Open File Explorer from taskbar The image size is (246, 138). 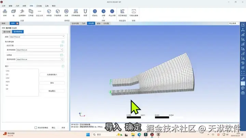(x=133, y=135)
